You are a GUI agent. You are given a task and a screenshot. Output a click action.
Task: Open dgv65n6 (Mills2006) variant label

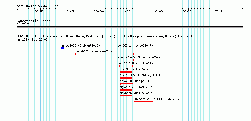coord(136,93)
